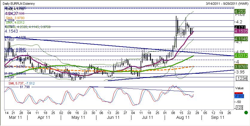This screenshot has height=126, width=250.
Task: Click the 4.1107 horizontal line label
Action: [x=9, y=40]
